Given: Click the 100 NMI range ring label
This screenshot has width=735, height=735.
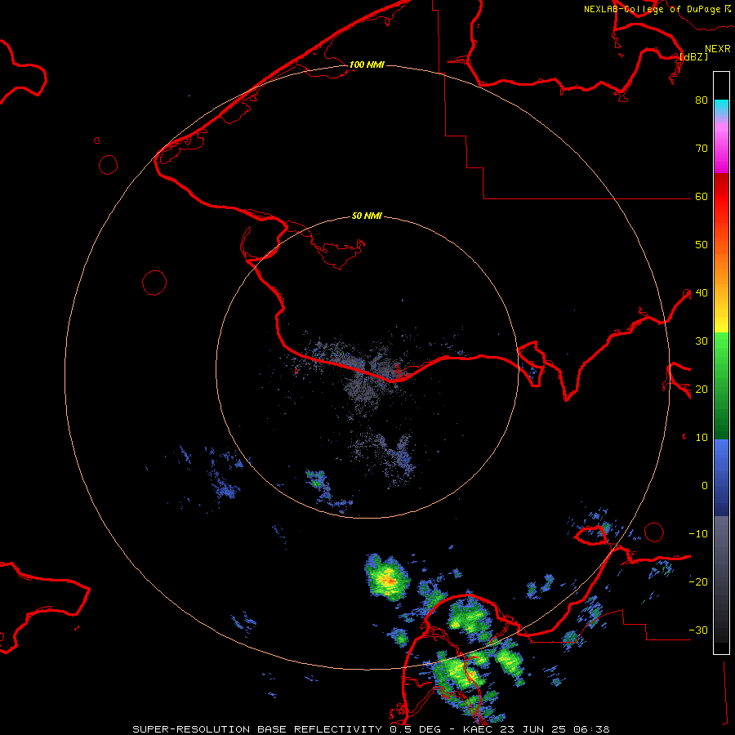Looking at the screenshot, I should (367, 65).
